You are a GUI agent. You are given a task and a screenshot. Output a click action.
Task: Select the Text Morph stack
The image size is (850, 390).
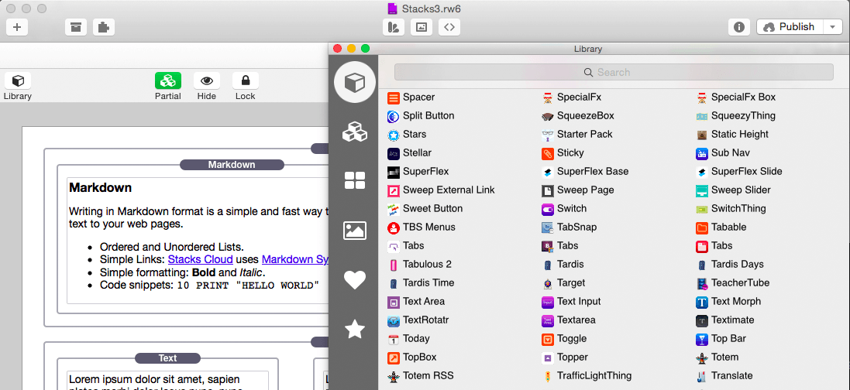(x=728, y=302)
